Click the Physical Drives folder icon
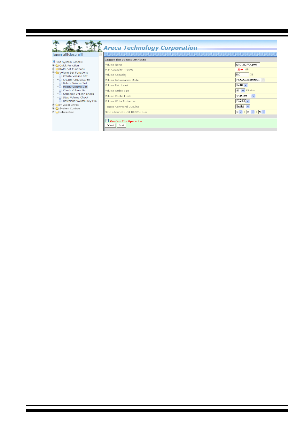The image size is (305, 433). [x=57, y=105]
